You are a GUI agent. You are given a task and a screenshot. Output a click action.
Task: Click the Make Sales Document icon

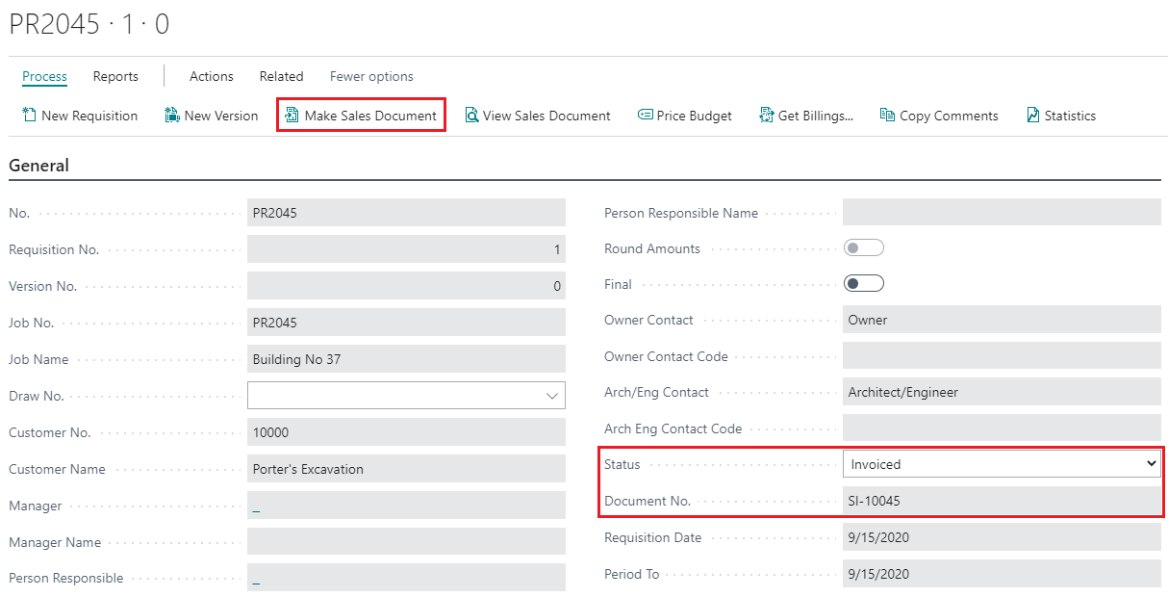coord(292,116)
